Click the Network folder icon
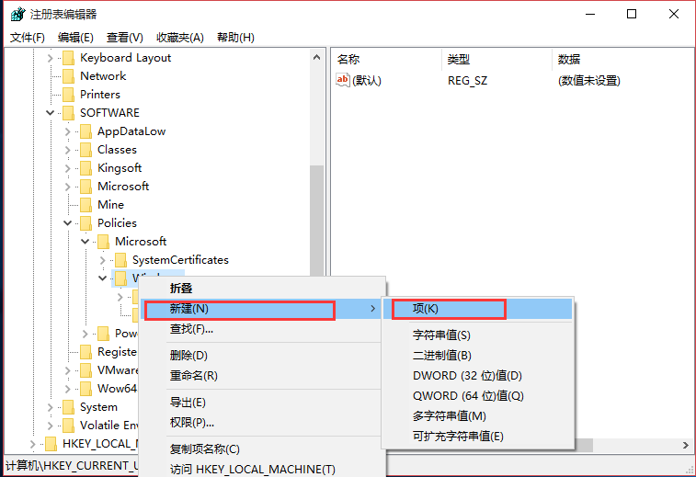 (68, 76)
